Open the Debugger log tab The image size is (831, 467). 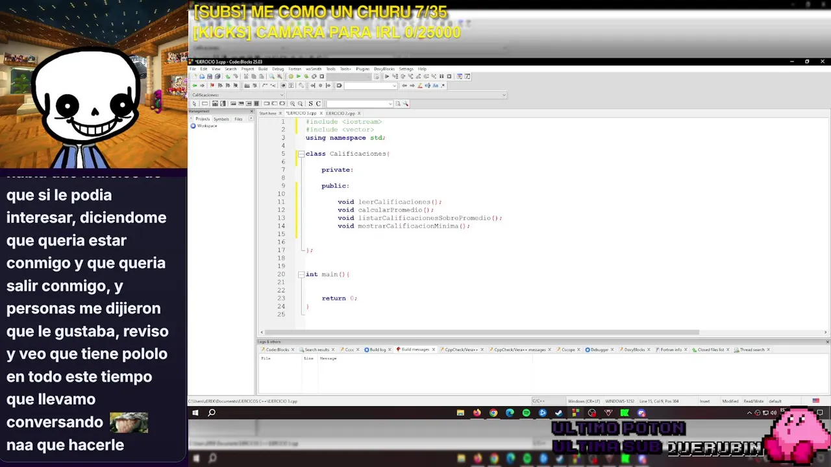(x=599, y=350)
